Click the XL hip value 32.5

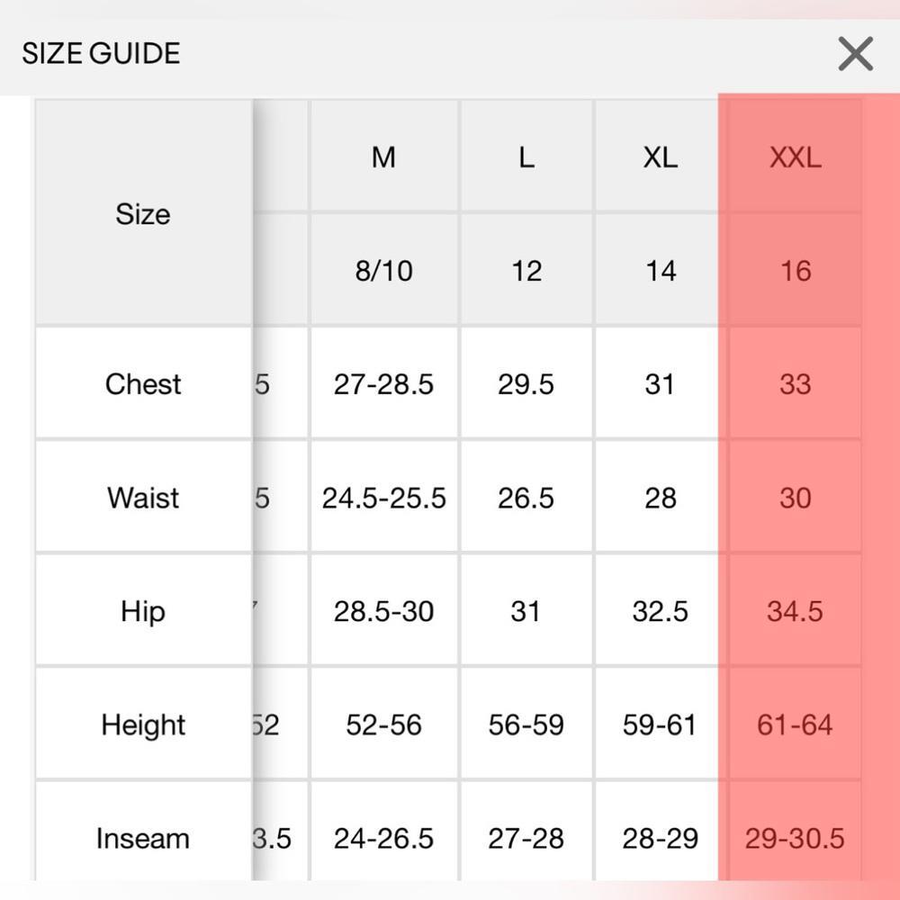tap(660, 612)
